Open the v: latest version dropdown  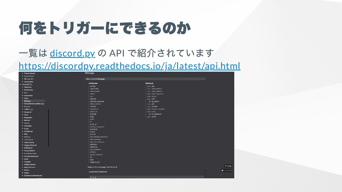[227, 170]
